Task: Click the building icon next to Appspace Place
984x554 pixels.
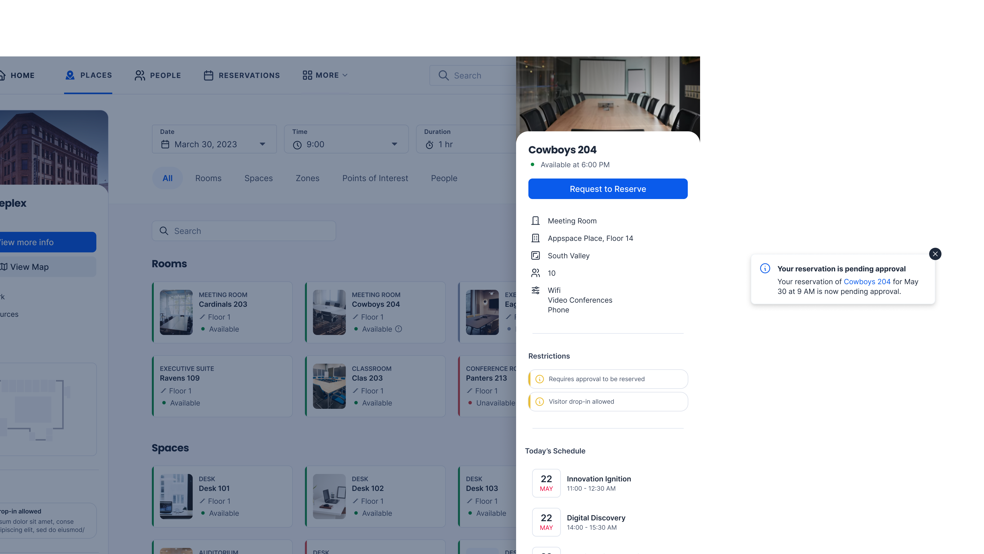Action: click(536, 238)
